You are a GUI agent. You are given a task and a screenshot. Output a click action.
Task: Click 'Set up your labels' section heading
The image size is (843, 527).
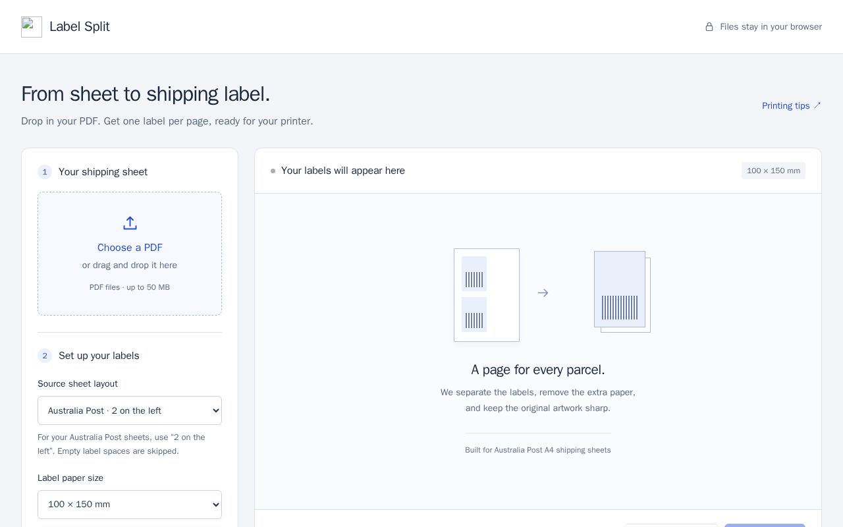click(99, 356)
